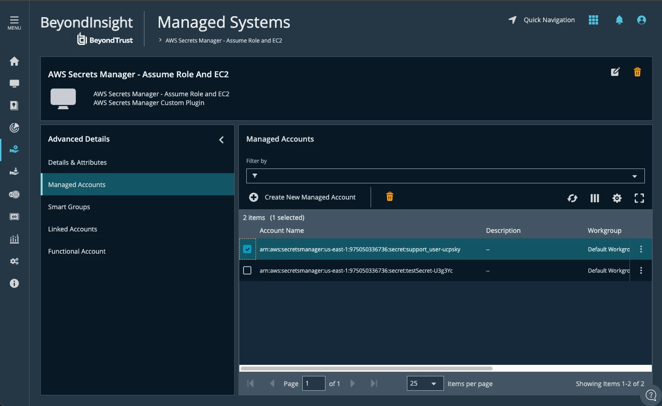
Task: Open the sidebar radar chart icon
Action: [x=14, y=128]
